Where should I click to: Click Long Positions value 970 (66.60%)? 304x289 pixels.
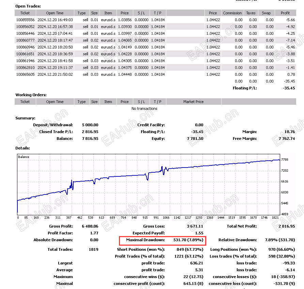(x=282, y=249)
